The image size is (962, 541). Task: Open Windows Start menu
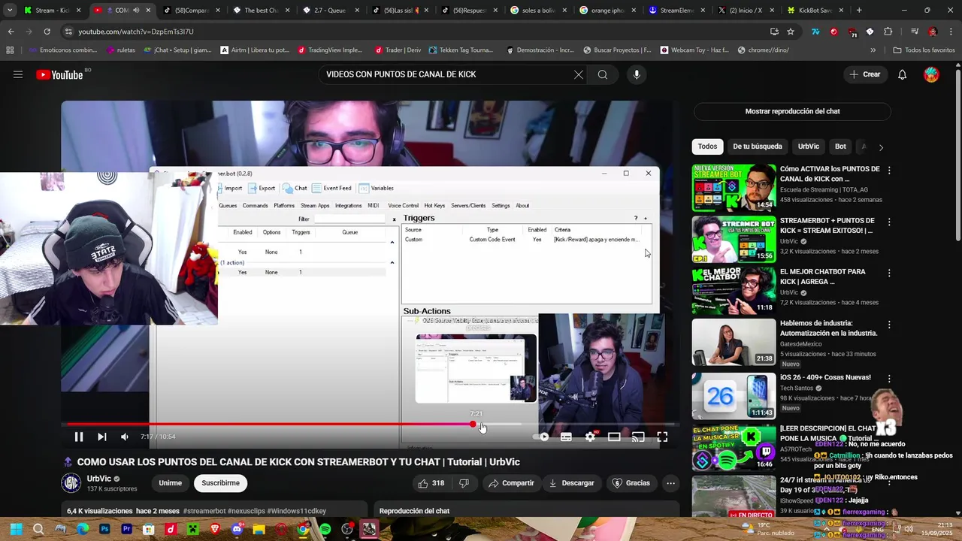pyautogui.click(x=16, y=529)
